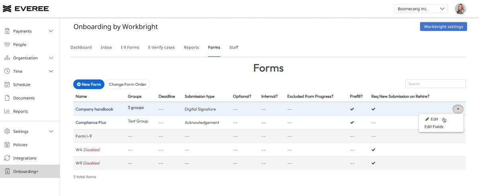This screenshot has width=479, height=196.
Task: Select the Forms tab
Action: click(x=214, y=47)
